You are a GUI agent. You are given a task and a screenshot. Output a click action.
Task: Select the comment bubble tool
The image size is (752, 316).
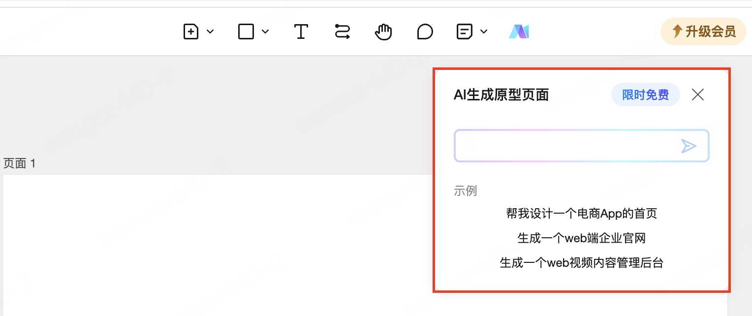tap(425, 32)
